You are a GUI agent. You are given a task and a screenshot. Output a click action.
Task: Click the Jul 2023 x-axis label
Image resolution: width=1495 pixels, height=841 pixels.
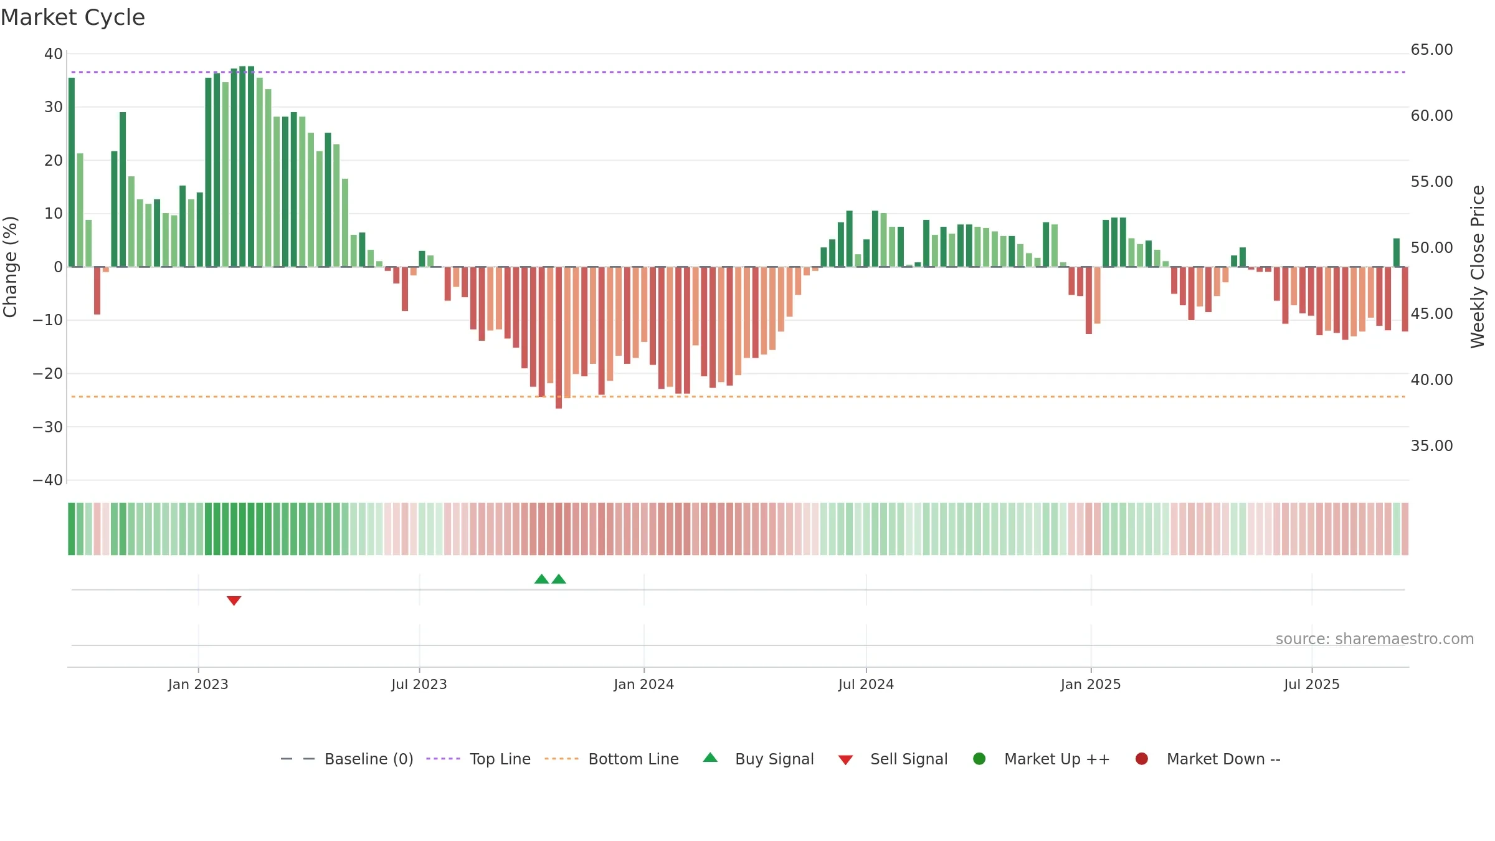(x=419, y=685)
